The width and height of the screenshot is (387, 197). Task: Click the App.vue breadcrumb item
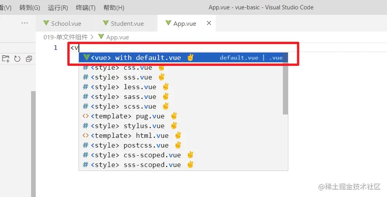117,37
